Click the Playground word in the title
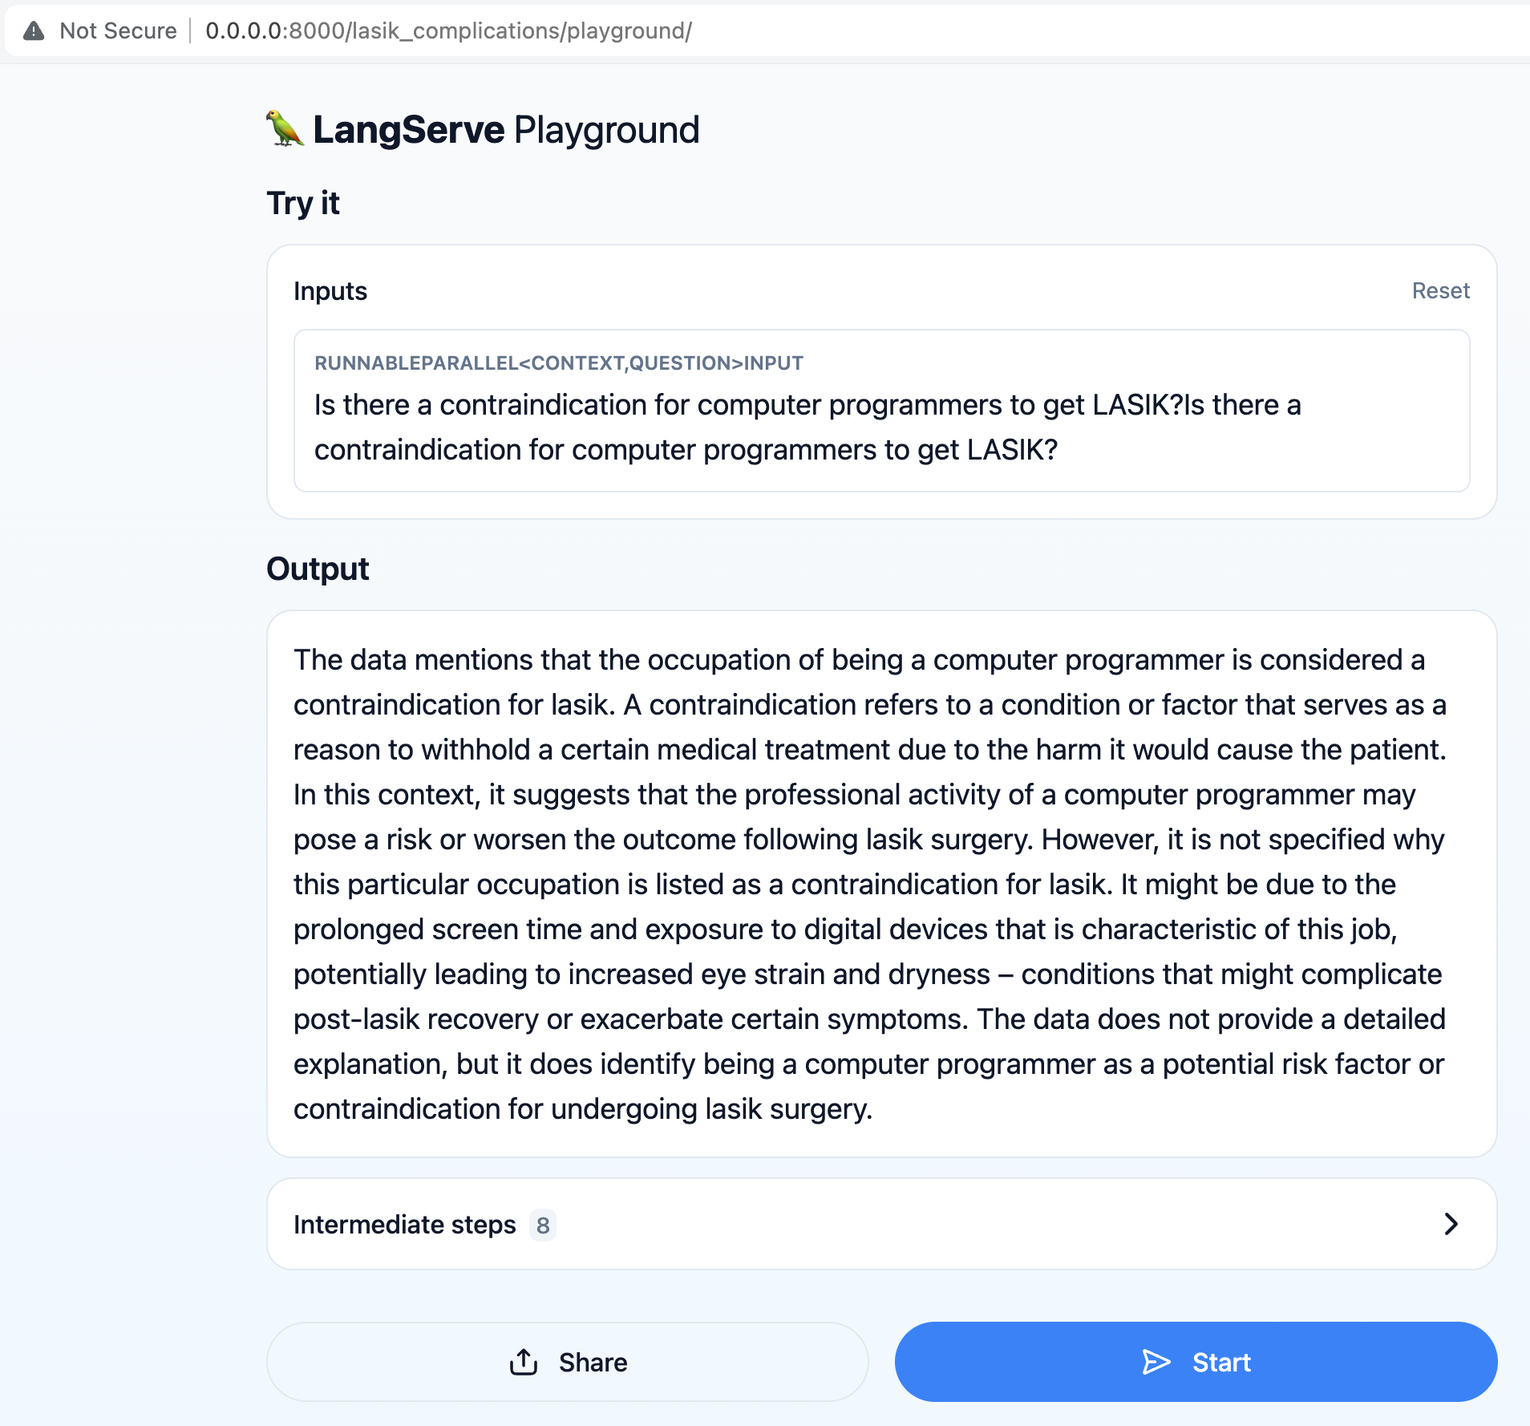Screen dimensions: 1530x1426 pyautogui.click(x=606, y=130)
